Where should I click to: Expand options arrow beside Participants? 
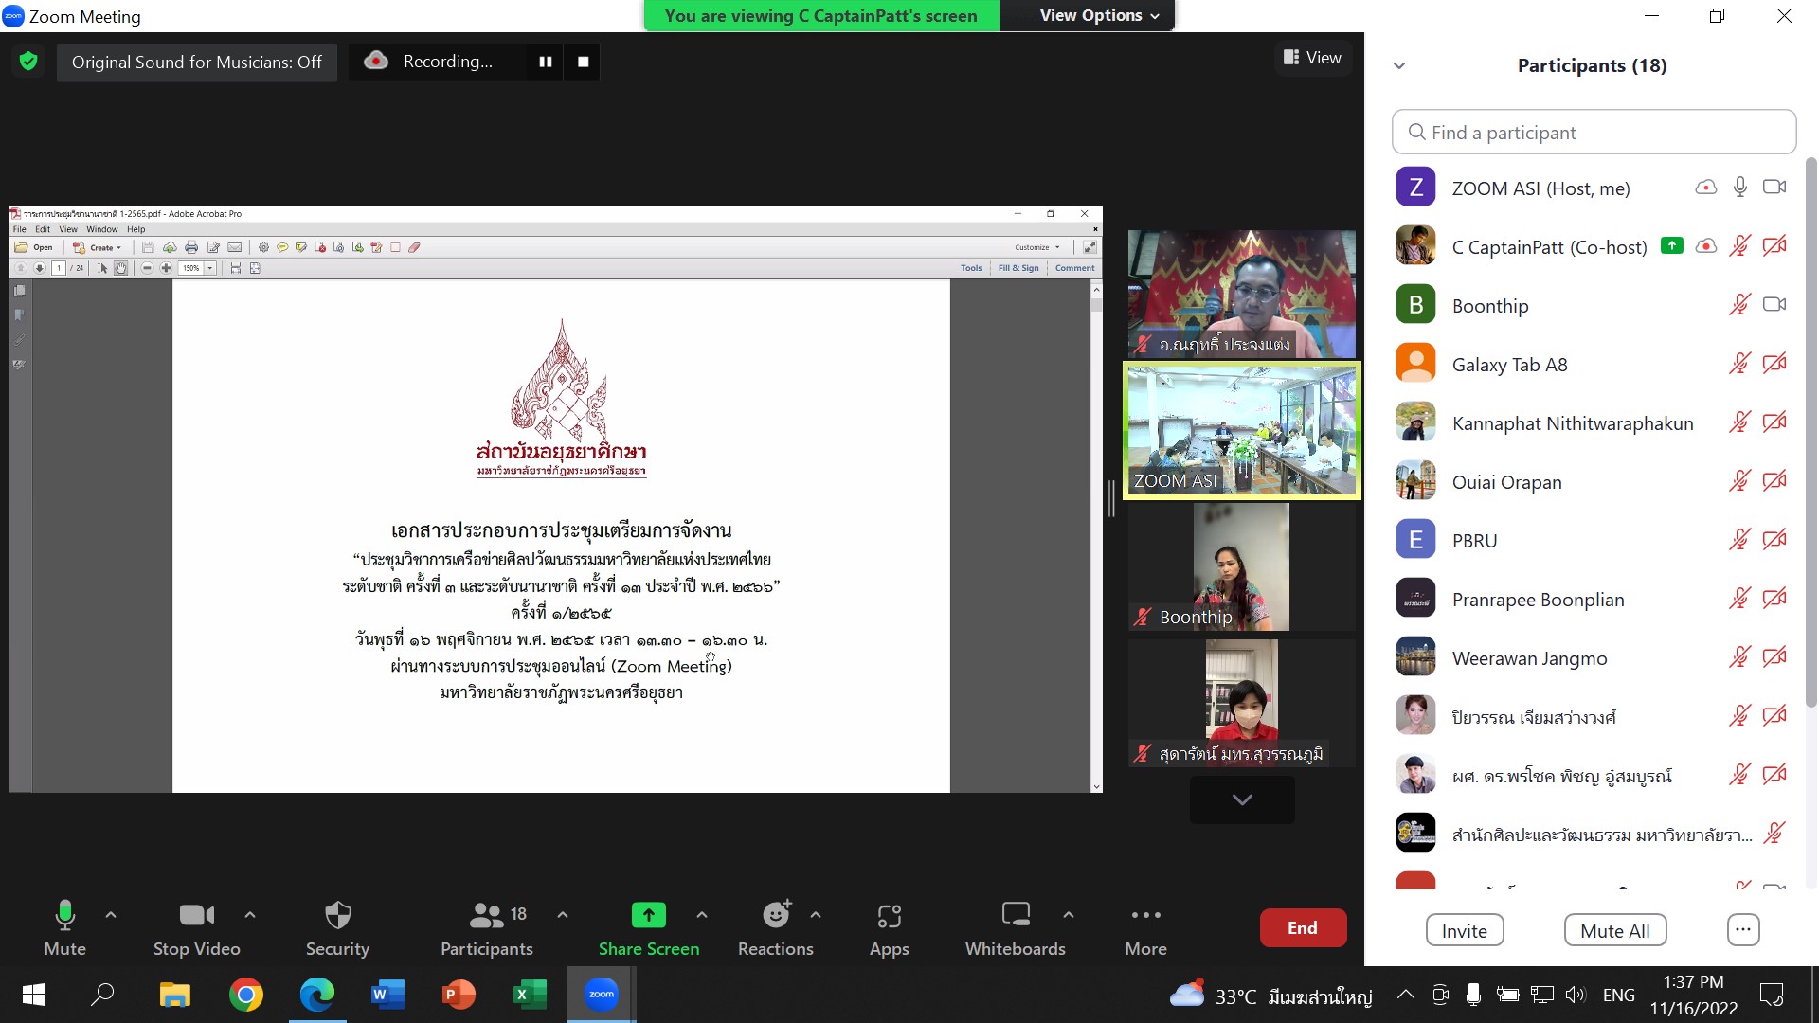pyautogui.click(x=563, y=915)
